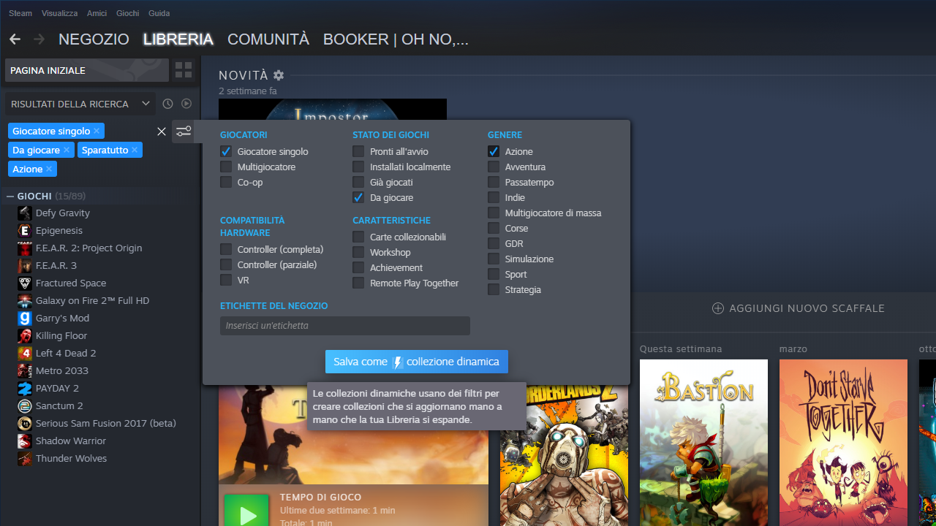This screenshot has width=936, height=526.
Task: Open the Steam menu
Action: pos(20,13)
